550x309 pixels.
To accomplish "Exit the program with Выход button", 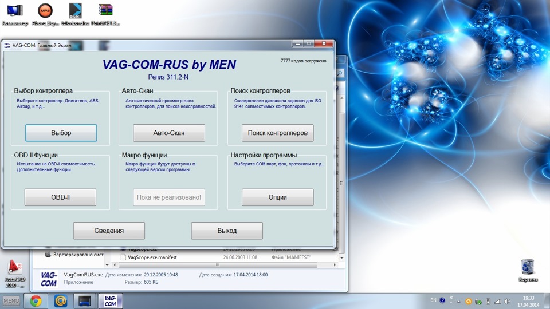I will point(227,231).
